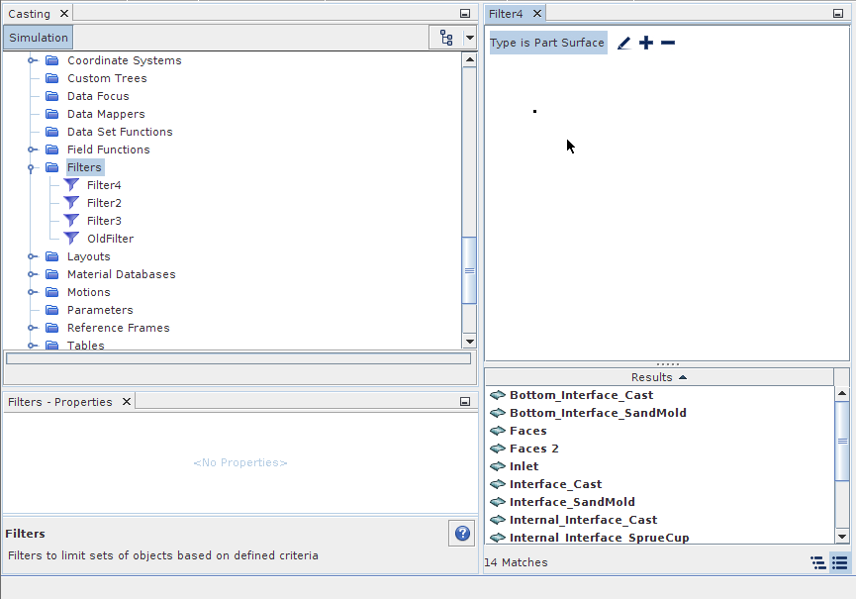Viewport: 856px width, 599px height.
Task: Expand the Field Functions node
Action: pos(33,150)
